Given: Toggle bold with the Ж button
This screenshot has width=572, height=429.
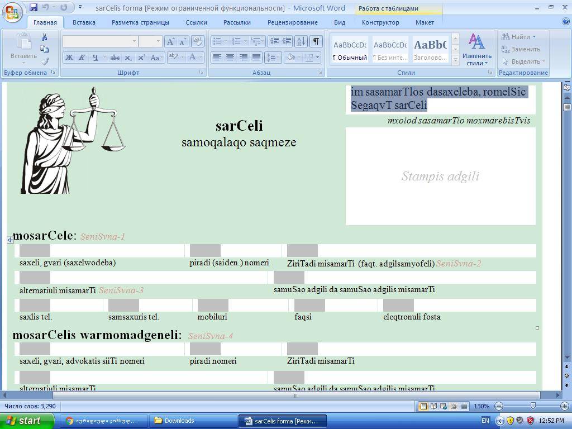Looking at the screenshot, I should coord(69,58).
